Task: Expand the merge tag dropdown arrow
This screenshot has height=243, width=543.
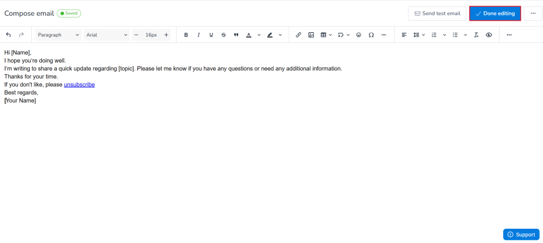Action: point(348,35)
